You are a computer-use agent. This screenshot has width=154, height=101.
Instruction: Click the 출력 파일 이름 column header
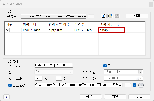[x=111, y=24]
